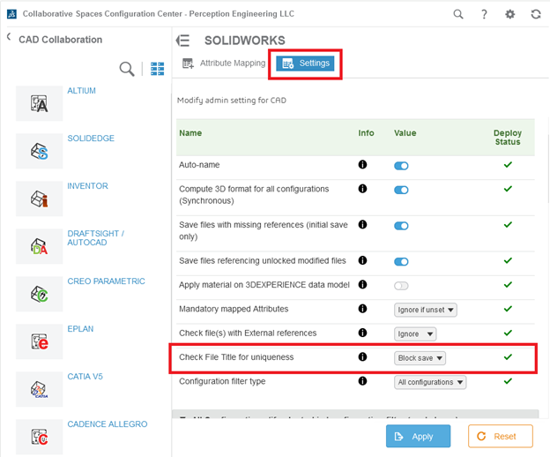Show info for Save files with missing references
The height and width of the screenshot is (457, 550).
(x=362, y=224)
